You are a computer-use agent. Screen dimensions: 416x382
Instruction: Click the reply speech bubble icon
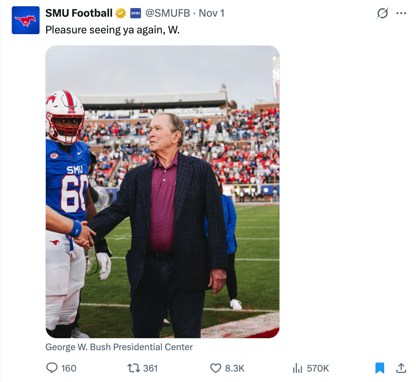52,368
